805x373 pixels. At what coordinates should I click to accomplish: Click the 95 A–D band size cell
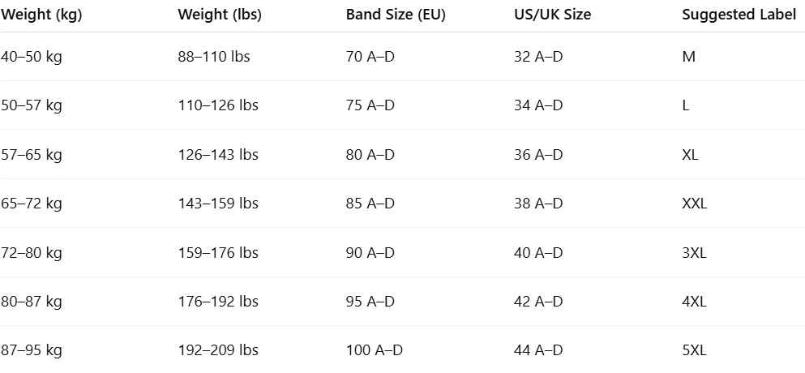tap(370, 301)
